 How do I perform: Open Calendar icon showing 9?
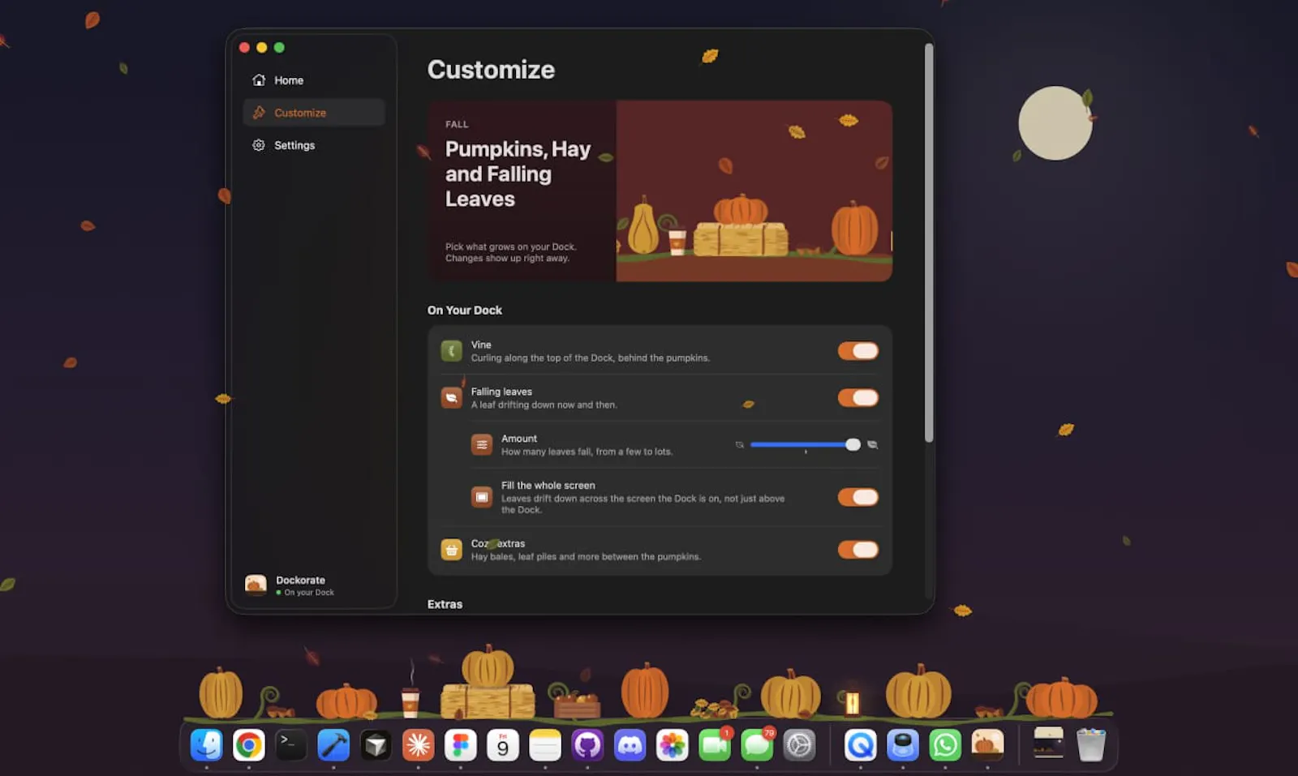503,744
